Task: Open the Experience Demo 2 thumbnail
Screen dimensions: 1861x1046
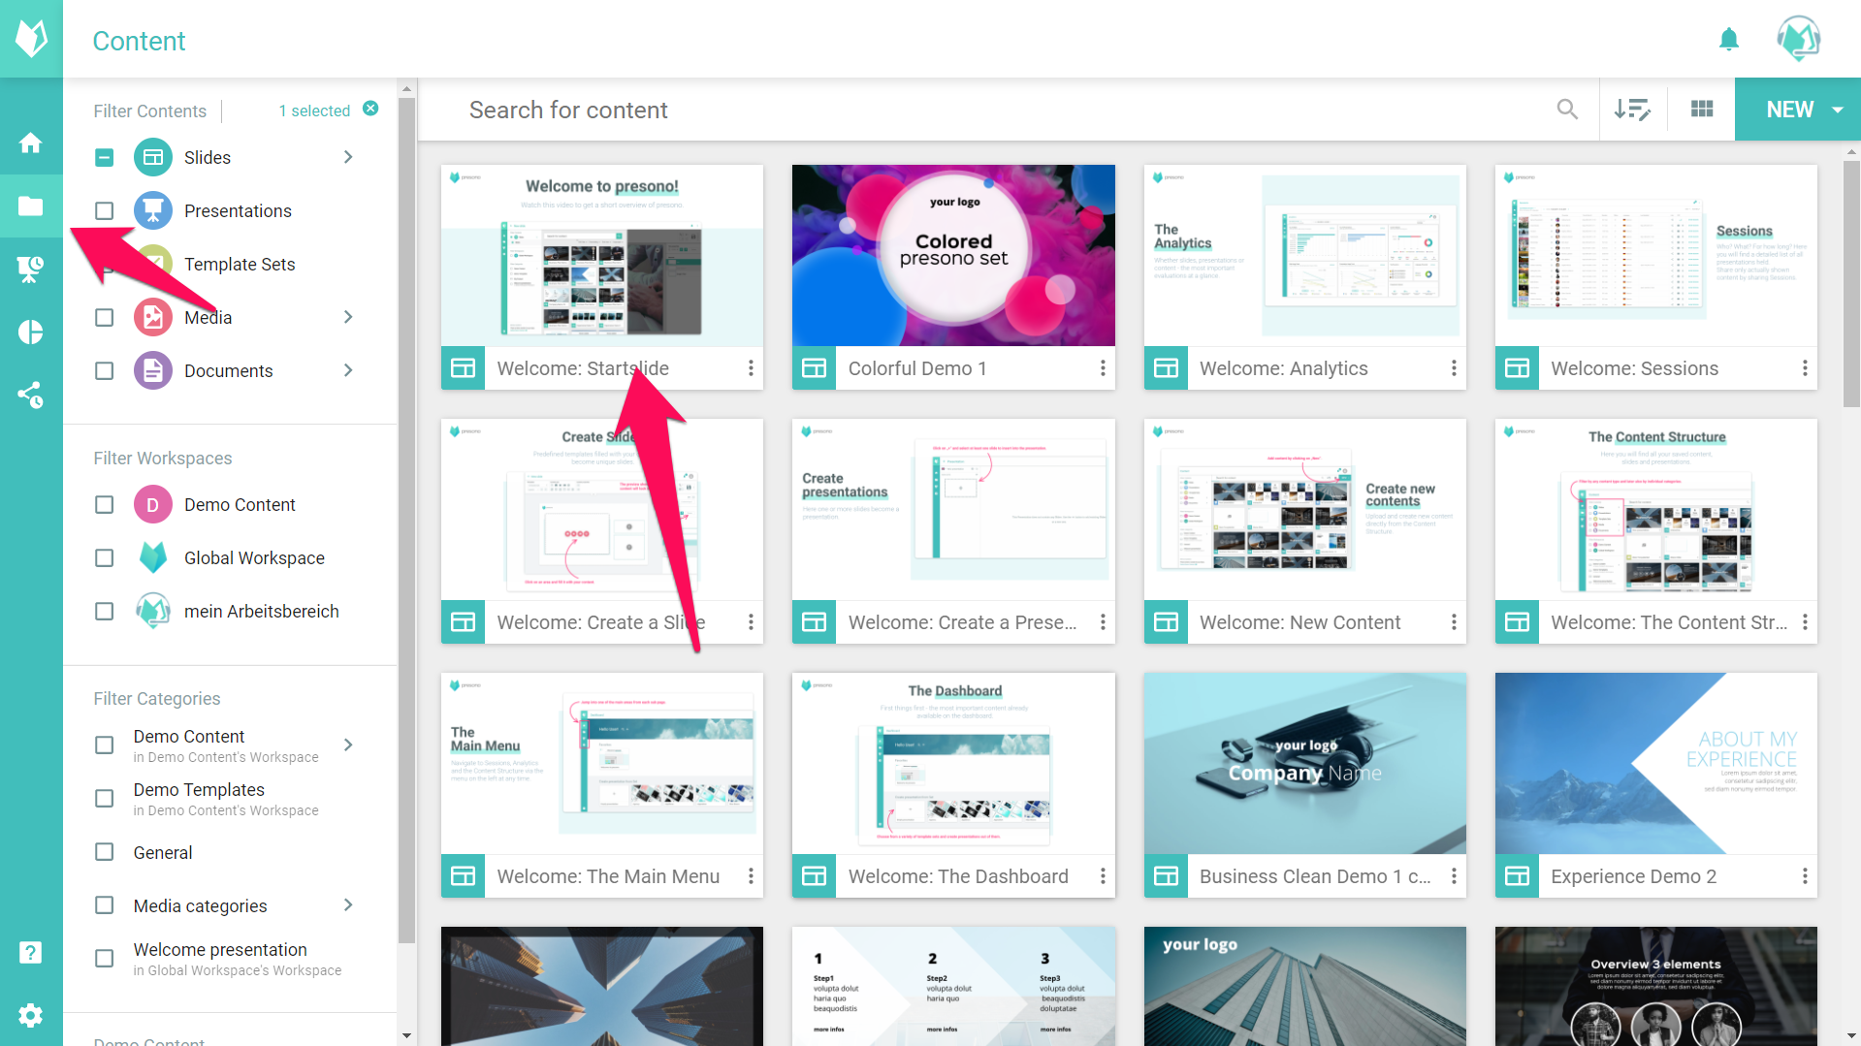Action: coord(1655,764)
